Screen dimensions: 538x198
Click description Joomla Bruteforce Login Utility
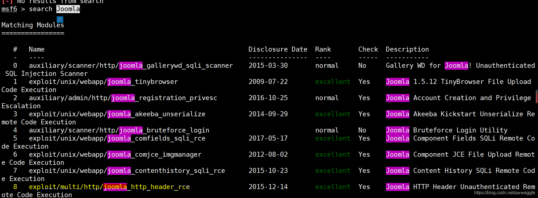click(447, 130)
